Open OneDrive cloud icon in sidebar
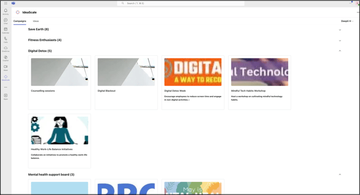This screenshot has height=195, width=360. pyautogui.click(x=6, y=49)
